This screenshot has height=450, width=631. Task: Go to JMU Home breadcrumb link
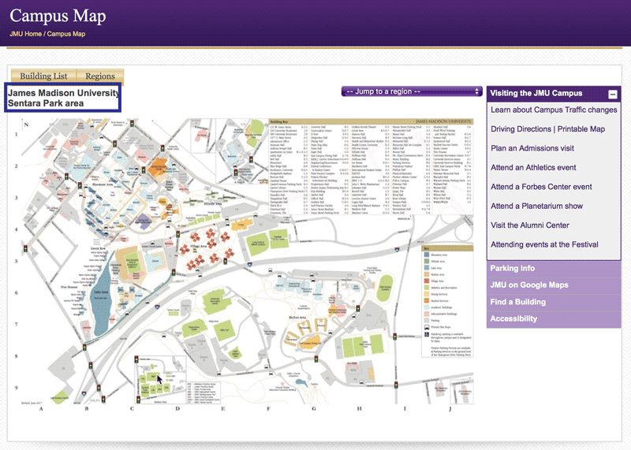pyautogui.click(x=25, y=34)
